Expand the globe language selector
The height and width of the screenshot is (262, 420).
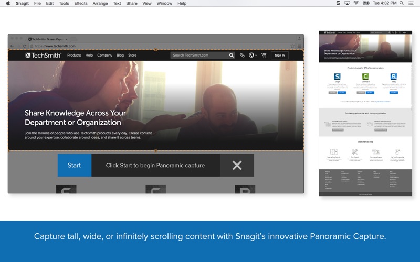253,55
